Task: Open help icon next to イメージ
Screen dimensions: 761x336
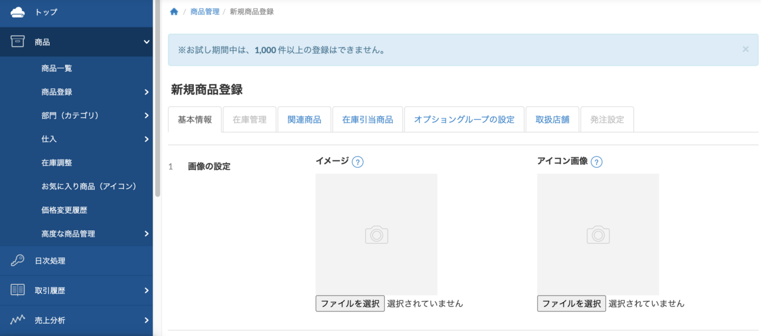Action: tap(358, 162)
